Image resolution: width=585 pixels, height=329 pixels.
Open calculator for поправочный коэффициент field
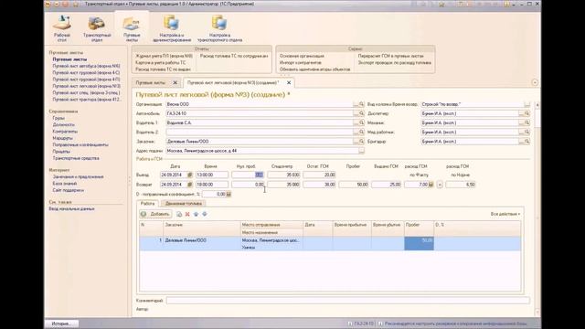(229, 195)
